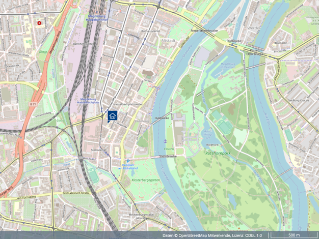Select the blue parking P icon
Screen dimensions: 319x239
(128, 161)
